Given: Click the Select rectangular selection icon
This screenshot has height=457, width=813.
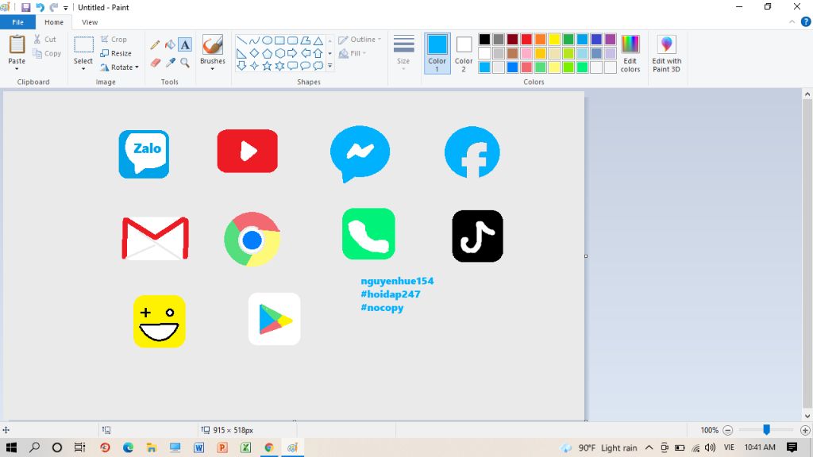Looking at the screenshot, I should [x=83, y=44].
